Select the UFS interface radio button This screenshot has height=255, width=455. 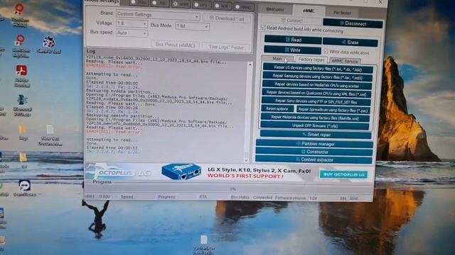coord(196,5)
